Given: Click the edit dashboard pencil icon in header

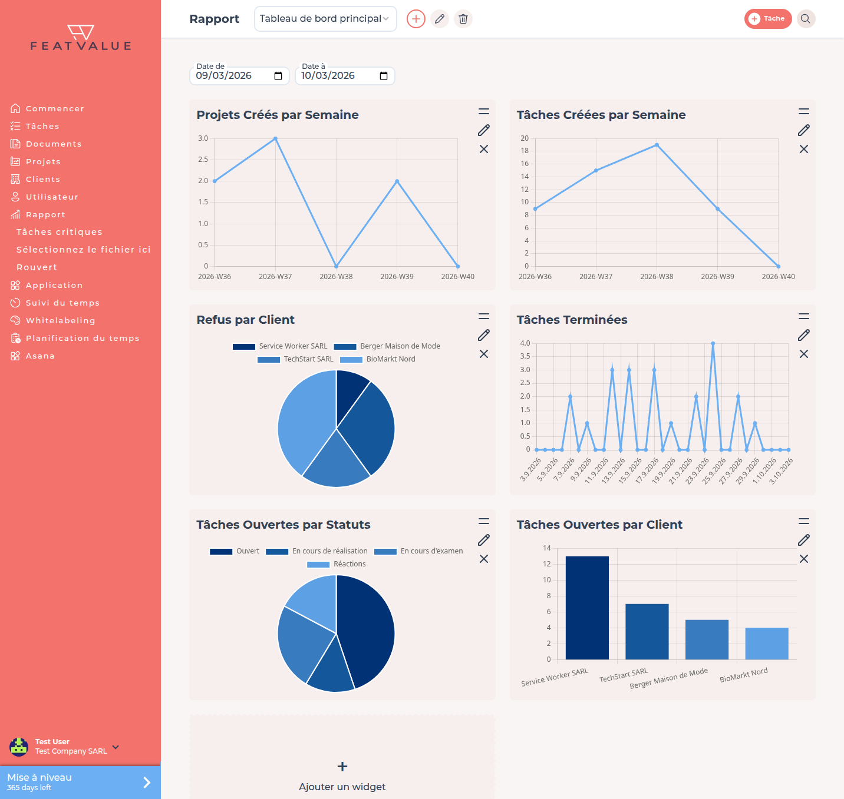Looking at the screenshot, I should click(440, 19).
